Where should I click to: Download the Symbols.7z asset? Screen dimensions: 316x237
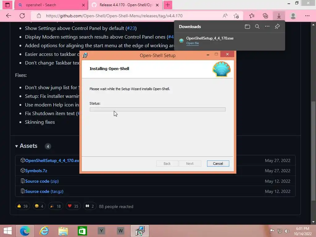click(x=36, y=171)
